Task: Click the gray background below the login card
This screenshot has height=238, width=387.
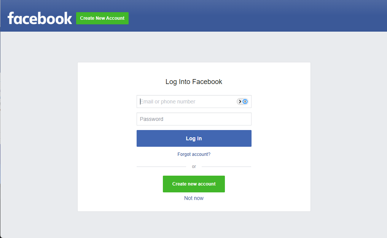Action: point(194,224)
